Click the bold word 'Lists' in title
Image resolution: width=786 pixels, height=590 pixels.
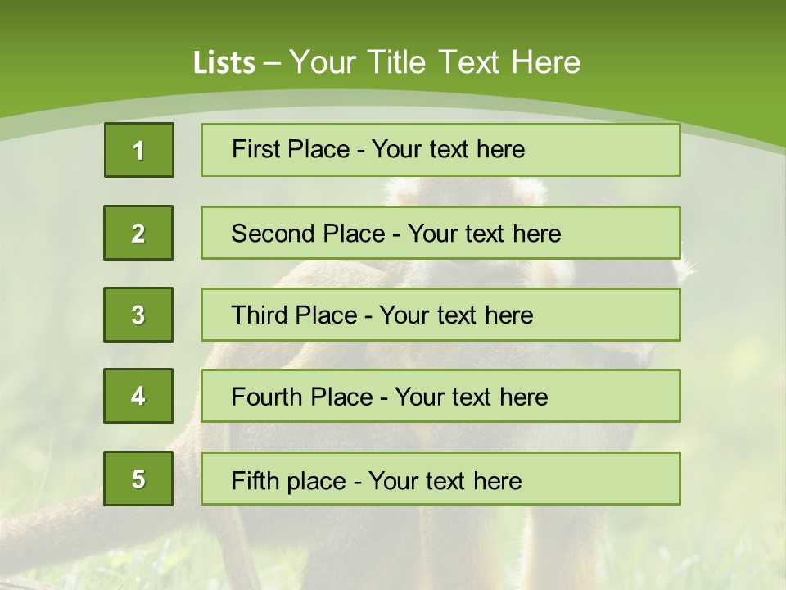tap(224, 63)
